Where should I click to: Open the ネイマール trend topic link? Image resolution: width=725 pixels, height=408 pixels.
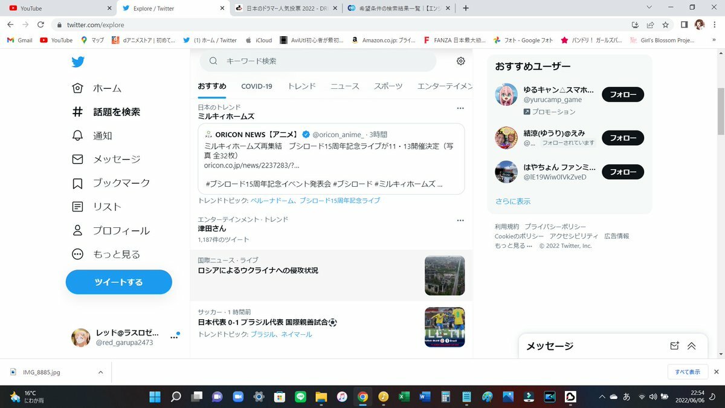(x=297, y=334)
